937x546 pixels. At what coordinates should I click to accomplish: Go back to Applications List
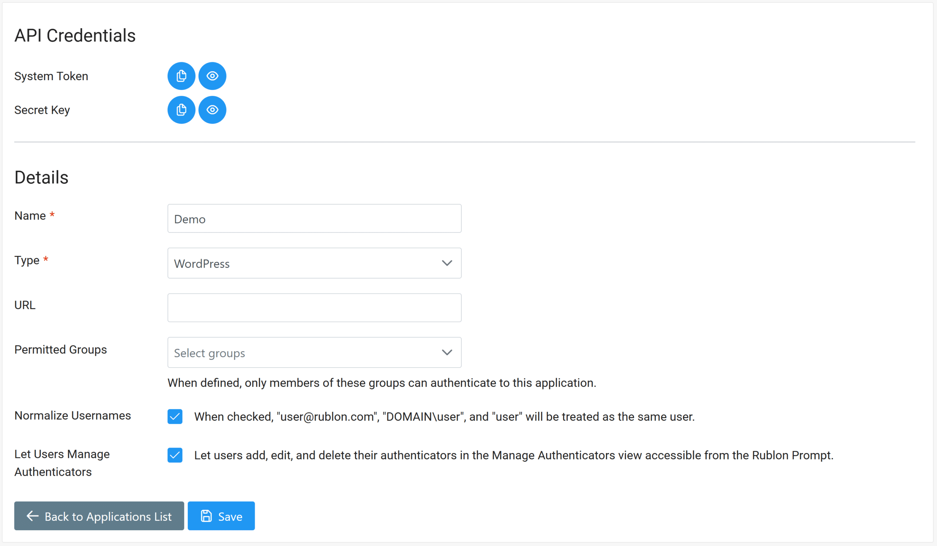point(99,516)
